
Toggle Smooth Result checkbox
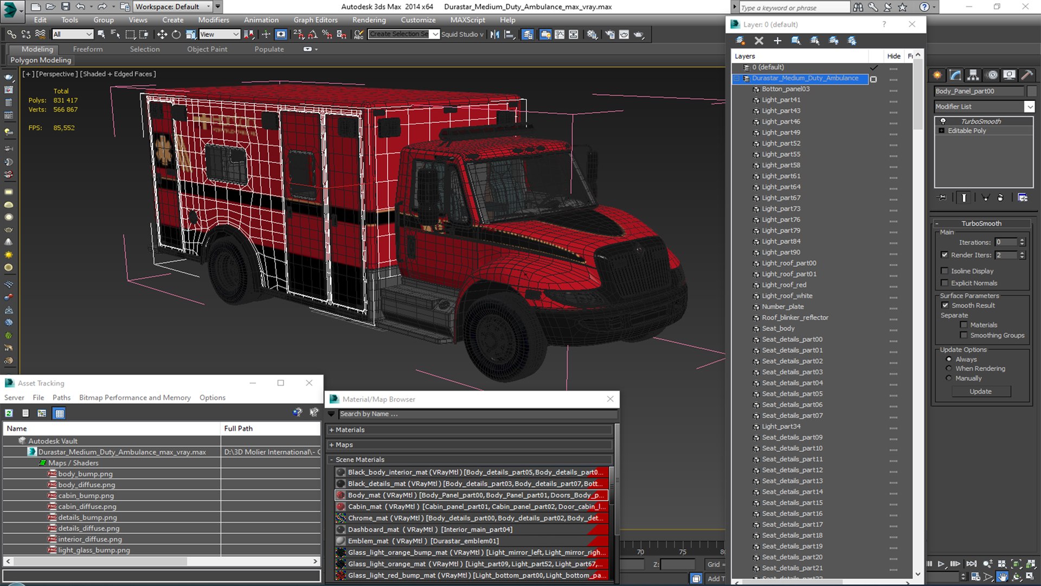coord(945,305)
